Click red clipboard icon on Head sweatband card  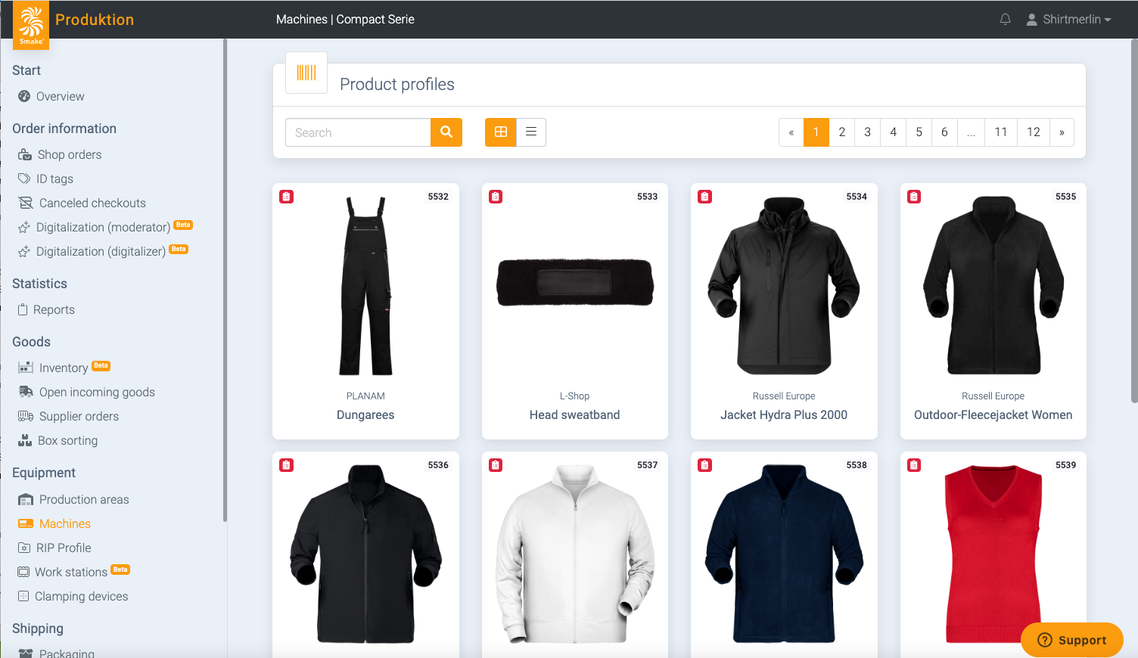click(496, 197)
